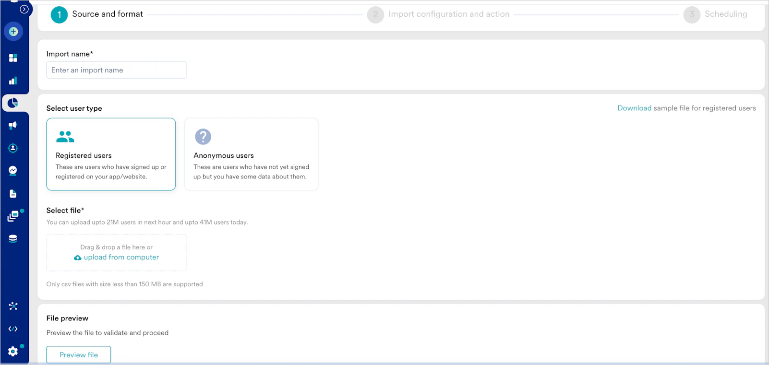Click 'Preview the file to validate and proceed' text
Screen dimensions: 769x365
pyautogui.click(x=108, y=333)
